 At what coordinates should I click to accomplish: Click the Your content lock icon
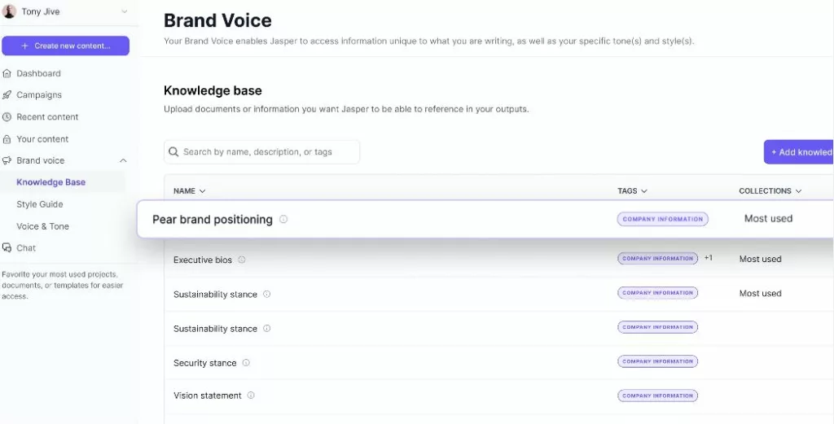(x=7, y=139)
